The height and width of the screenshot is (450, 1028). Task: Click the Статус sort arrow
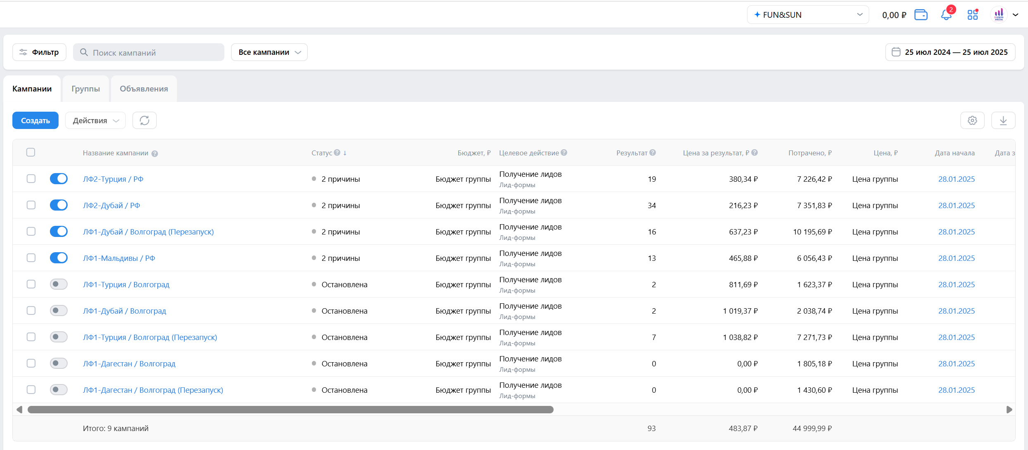[345, 152]
